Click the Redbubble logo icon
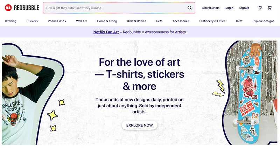Screen dimensions: 280x150 click(x=8, y=8)
